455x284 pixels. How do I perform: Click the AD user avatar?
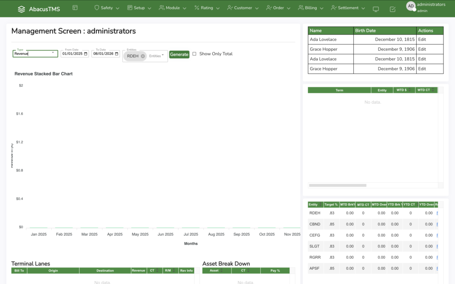(411, 6)
